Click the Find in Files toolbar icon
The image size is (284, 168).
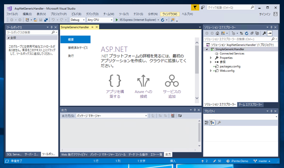(173, 20)
